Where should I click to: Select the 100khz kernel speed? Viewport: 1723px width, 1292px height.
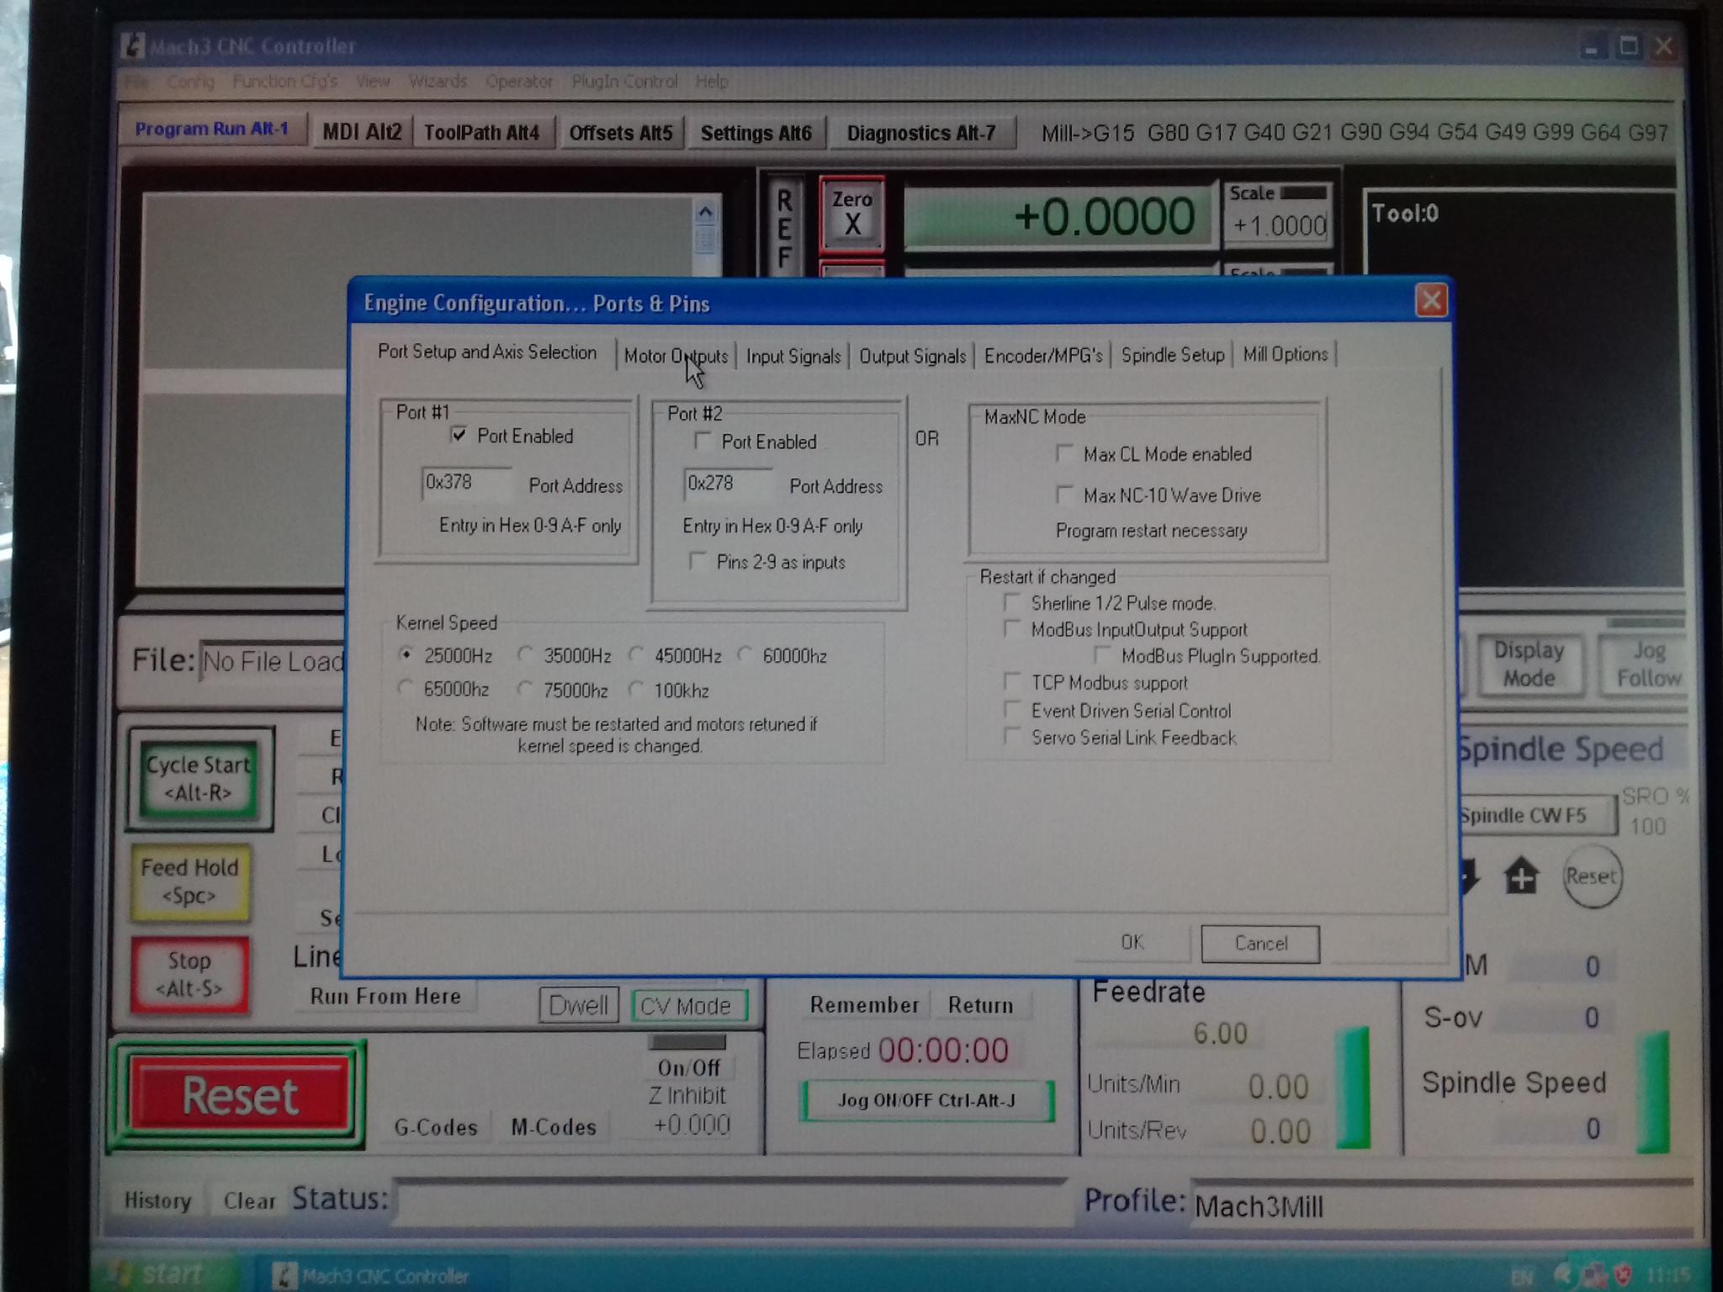point(637,690)
